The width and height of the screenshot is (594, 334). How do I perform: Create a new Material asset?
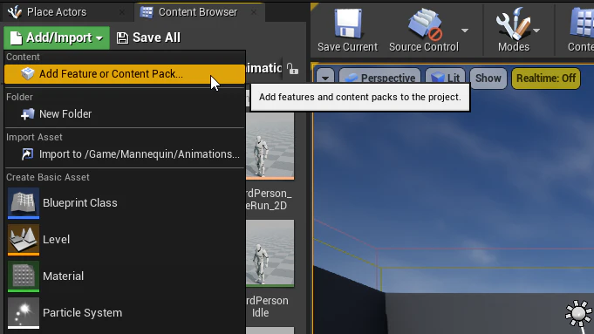125,276
